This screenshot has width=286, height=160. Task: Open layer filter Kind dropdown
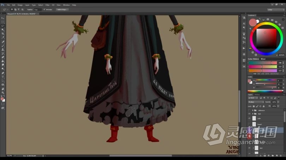tap(253, 98)
